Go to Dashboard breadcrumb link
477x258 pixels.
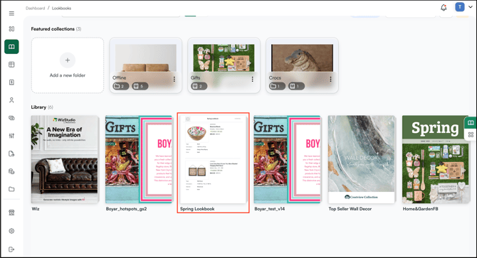pos(36,9)
